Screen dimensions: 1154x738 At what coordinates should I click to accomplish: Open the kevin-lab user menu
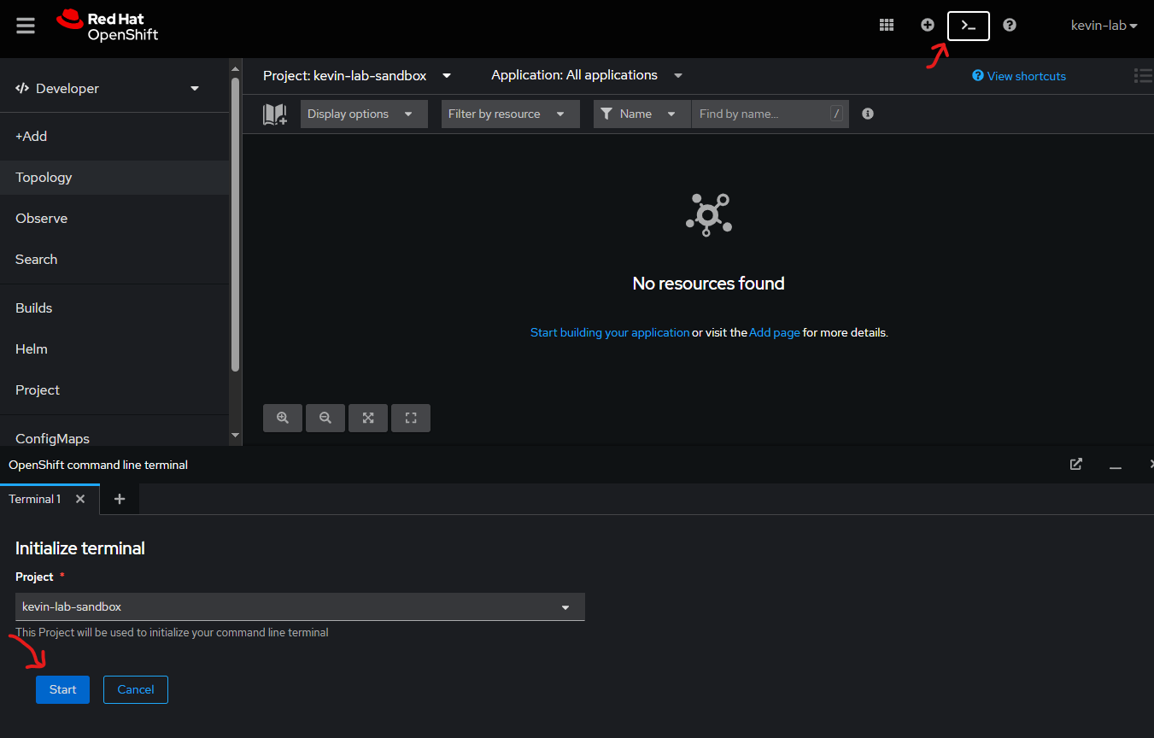tap(1104, 26)
